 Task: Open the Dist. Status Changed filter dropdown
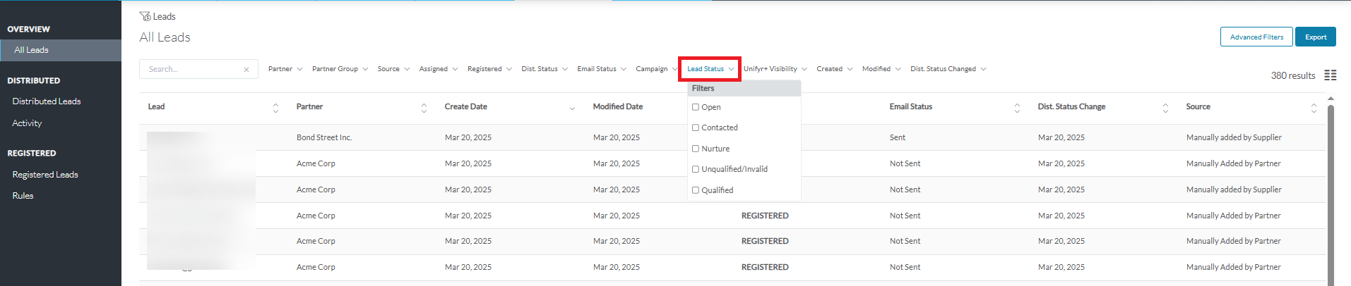point(948,69)
